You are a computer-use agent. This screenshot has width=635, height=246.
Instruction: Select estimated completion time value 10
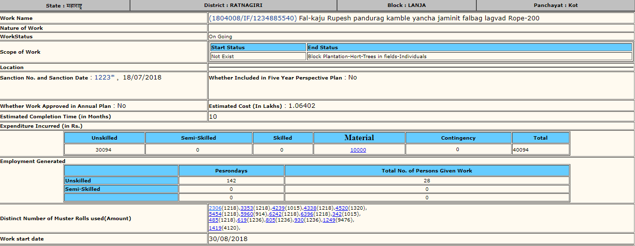[x=213, y=116]
